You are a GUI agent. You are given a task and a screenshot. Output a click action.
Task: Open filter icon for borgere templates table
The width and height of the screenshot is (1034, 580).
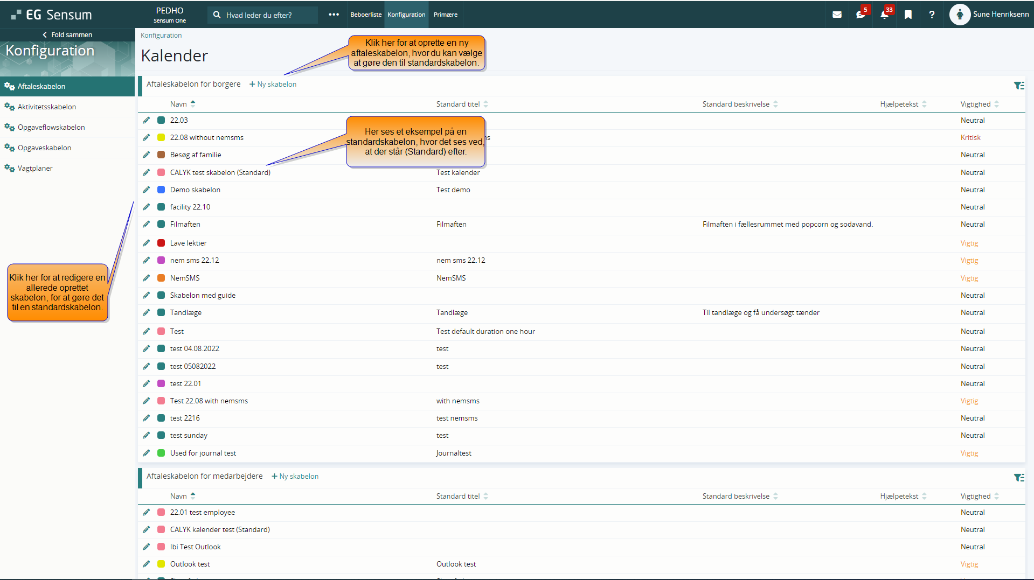(x=1018, y=86)
